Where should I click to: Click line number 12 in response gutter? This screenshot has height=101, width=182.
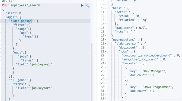(x=102, y=16)
